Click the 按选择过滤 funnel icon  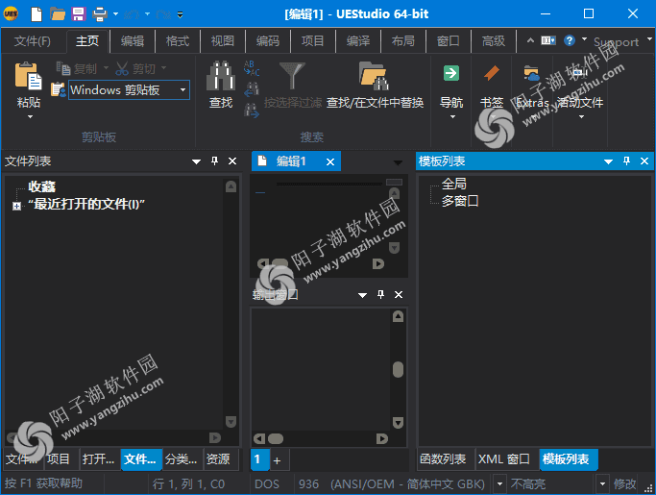pos(292,75)
